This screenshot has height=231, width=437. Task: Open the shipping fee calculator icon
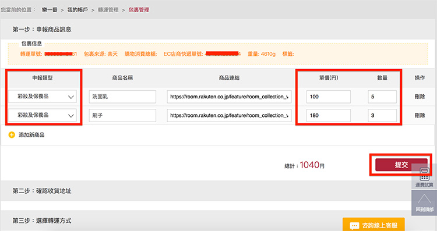[424, 174]
